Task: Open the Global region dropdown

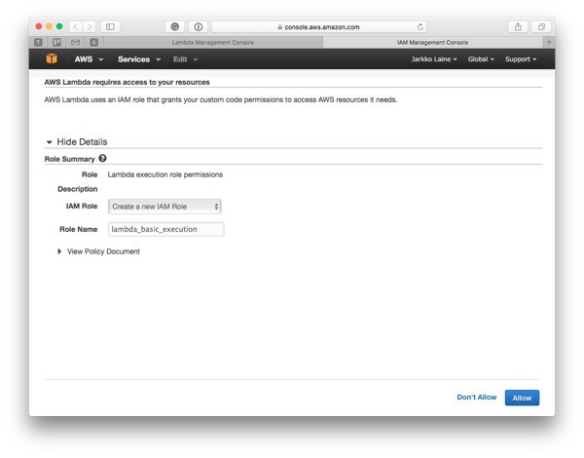Action: (481, 58)
